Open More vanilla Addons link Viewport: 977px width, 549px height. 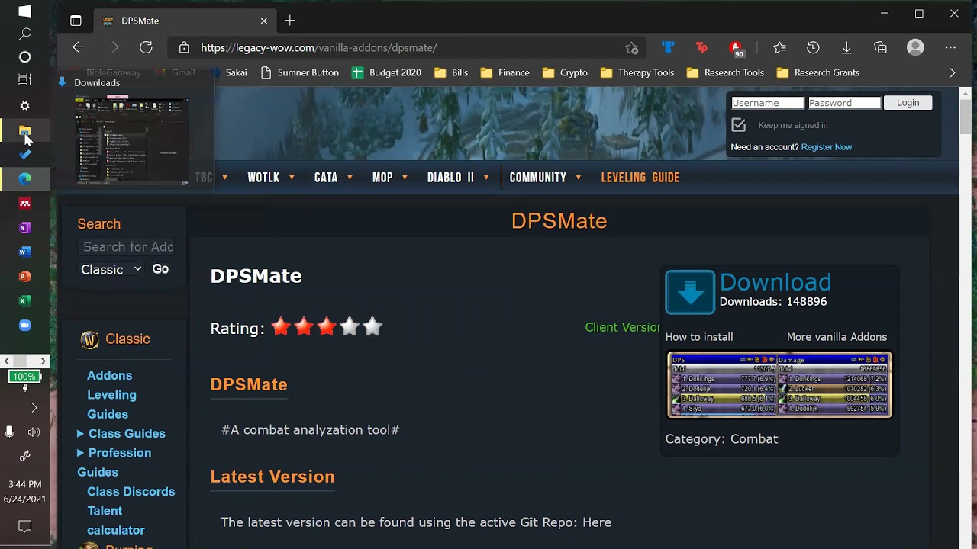click(837, 337)
